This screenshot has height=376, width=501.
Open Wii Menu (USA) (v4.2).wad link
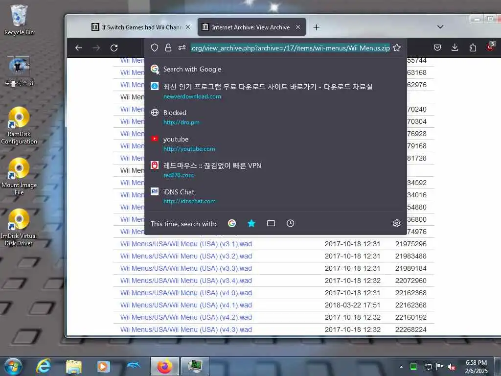[x=186, y=317]
